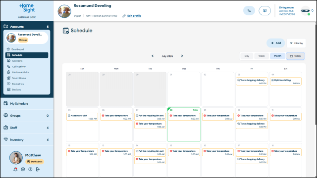317x178 pixels.
Task: Click the pencil edit icon
Action: click(124, 16)
